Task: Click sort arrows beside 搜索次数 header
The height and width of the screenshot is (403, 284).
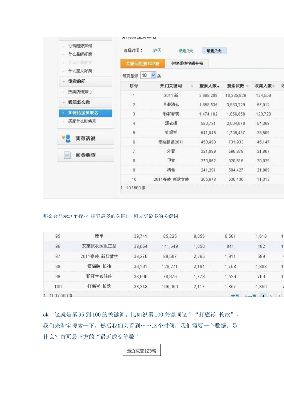Action: pyautogui.click(x=247, y=86)
